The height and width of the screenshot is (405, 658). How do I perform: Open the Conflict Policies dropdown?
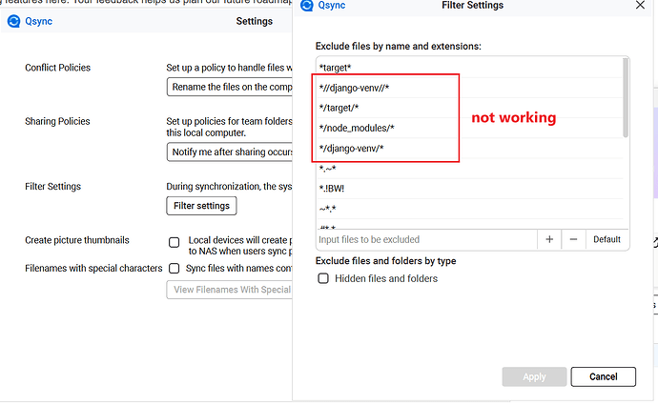(230, 88)
